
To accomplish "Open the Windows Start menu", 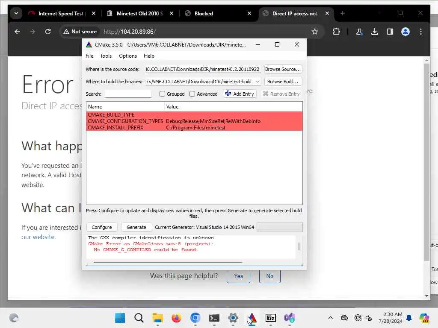I will 120,318.
